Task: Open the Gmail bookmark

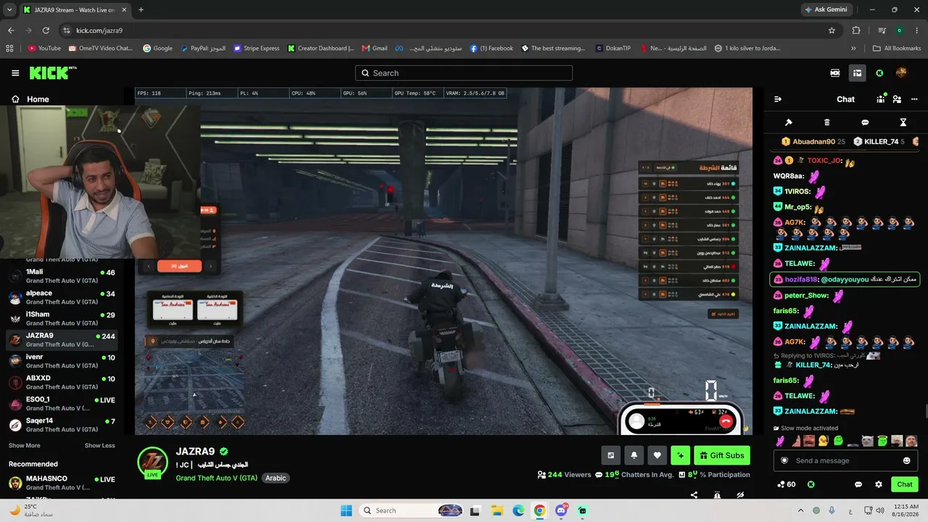Action: (x=375, y=49)
